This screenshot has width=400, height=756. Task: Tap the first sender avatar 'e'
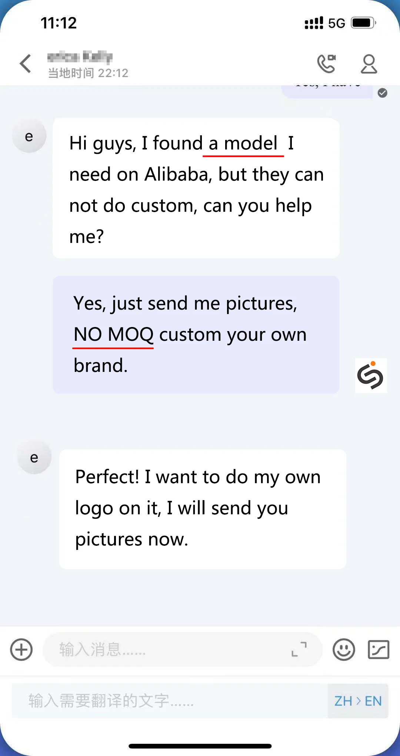(x=29, y=136)
